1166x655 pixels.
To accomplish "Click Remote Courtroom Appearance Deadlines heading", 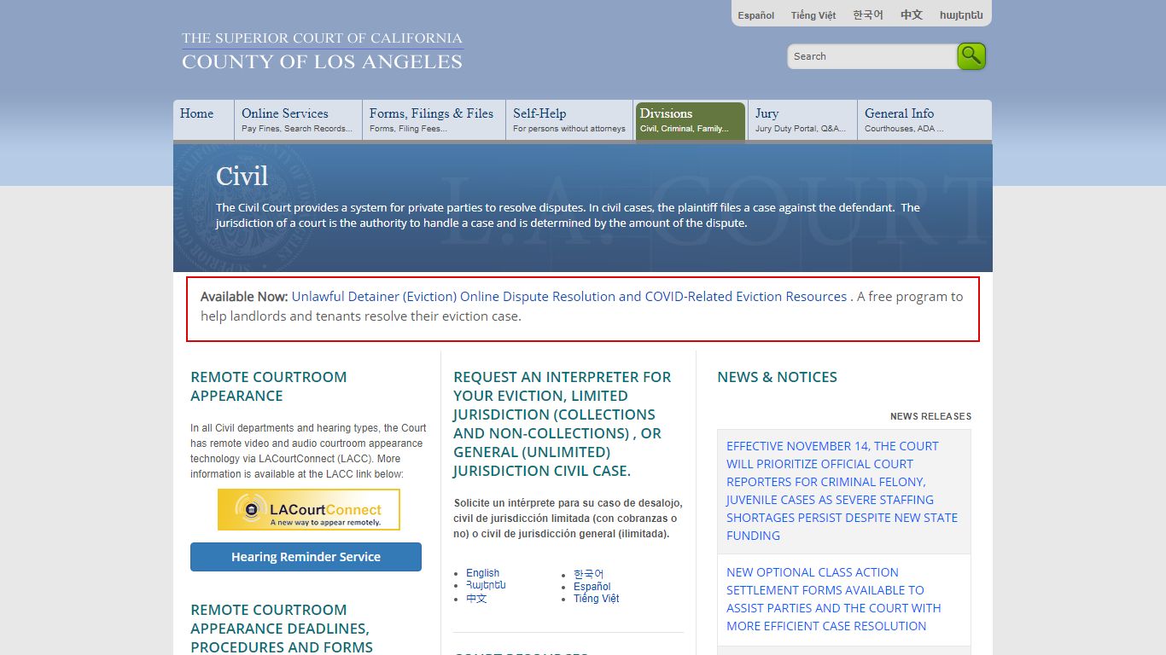I will (x=282, y=629).
